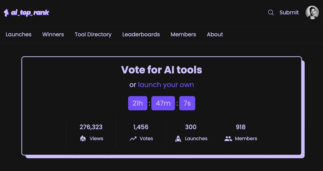Click the people Members icon
The width and height of the screenshot is (323, 171).
point(228,139)
